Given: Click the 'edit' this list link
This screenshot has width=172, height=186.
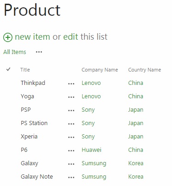Looking at the screenshot, I should (x=71, y=37).
